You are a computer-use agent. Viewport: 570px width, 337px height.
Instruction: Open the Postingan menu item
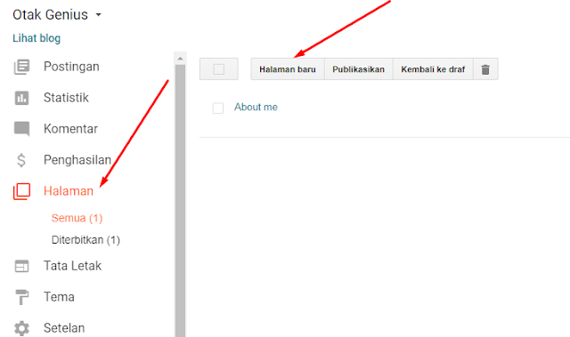(x=71, y=67)
